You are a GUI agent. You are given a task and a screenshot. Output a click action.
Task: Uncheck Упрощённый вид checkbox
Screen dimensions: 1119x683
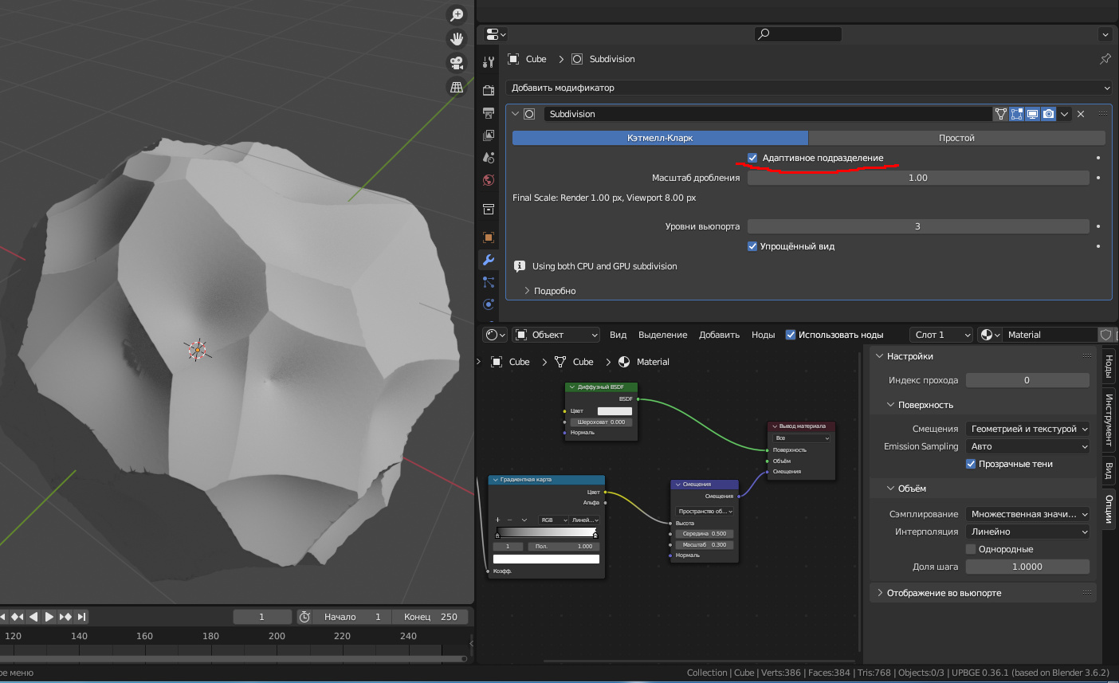752,246
